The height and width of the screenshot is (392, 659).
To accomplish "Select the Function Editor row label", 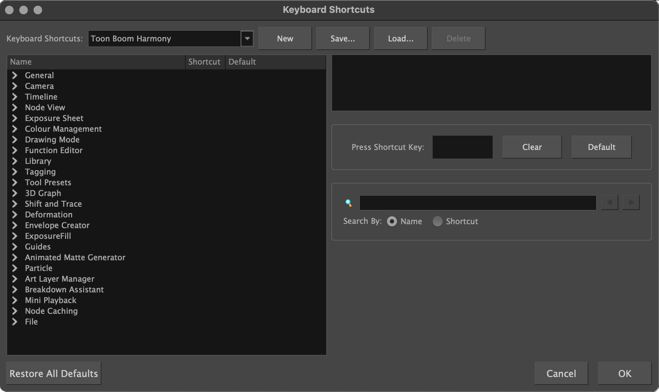I will tap(54, 150).
